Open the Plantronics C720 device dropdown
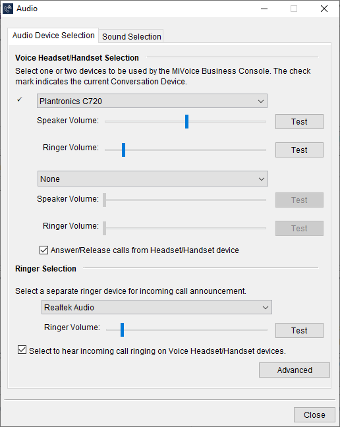 152,101
